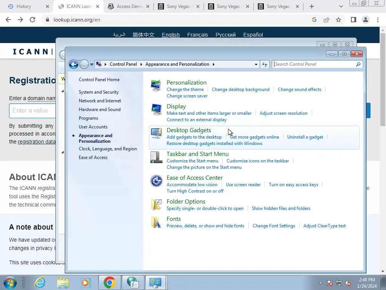386x290 pixels.
Task: Click Change desktop background link
Action: pyautogui.click(x=241, y=89)
